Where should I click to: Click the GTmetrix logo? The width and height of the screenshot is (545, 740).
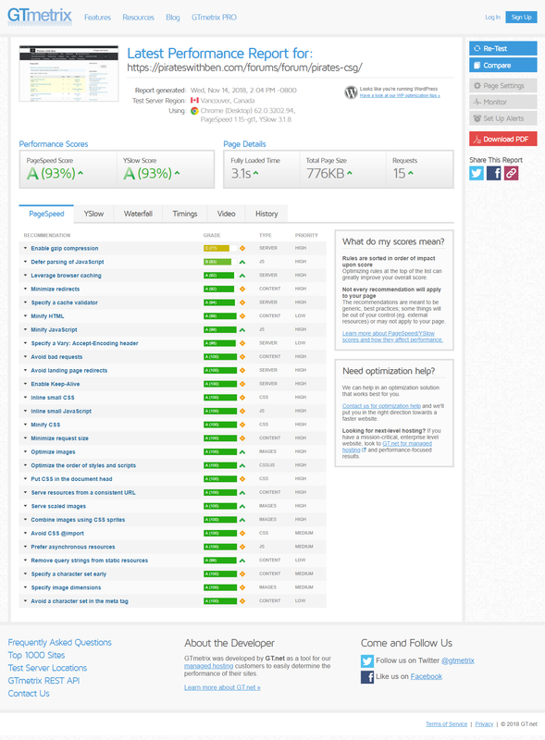(x=40, y=16)
